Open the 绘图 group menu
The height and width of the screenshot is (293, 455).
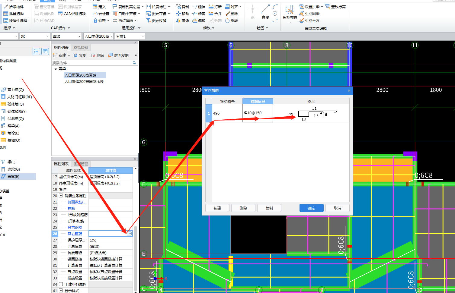(262, 28)
